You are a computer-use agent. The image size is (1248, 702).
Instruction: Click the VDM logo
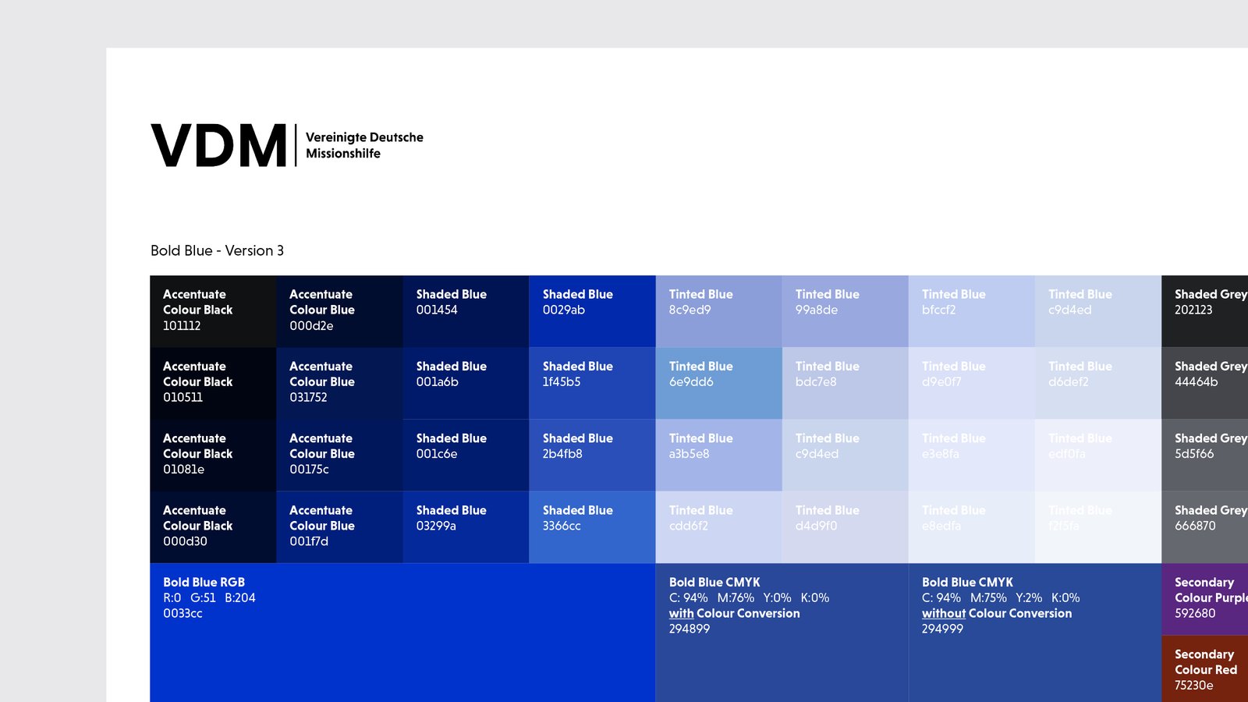[219, 145]
